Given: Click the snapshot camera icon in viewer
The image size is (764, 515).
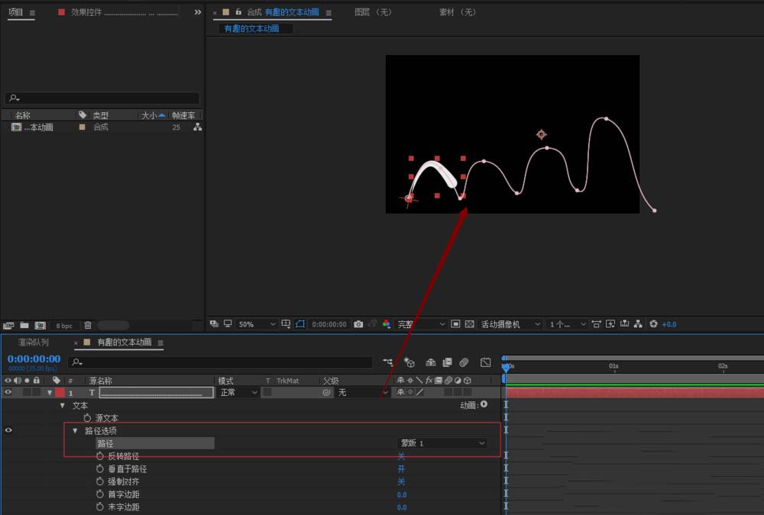Looking at the screenshot, I should pyautogui.click(x=358, y=324).
